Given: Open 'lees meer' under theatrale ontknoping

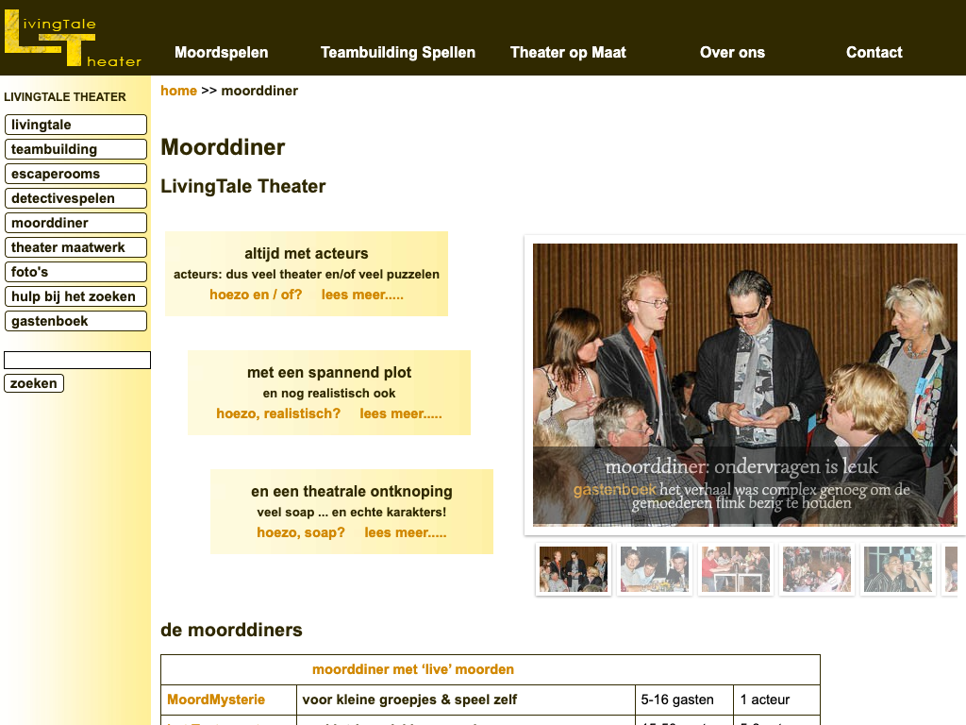Looking at the screenshot, I should click(x=406, y=532).
